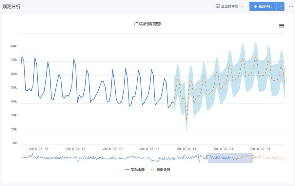295x186 pixels.
Task: Click the 80k y-axis label
Action: pyautogui.click(x=14, y=46)
